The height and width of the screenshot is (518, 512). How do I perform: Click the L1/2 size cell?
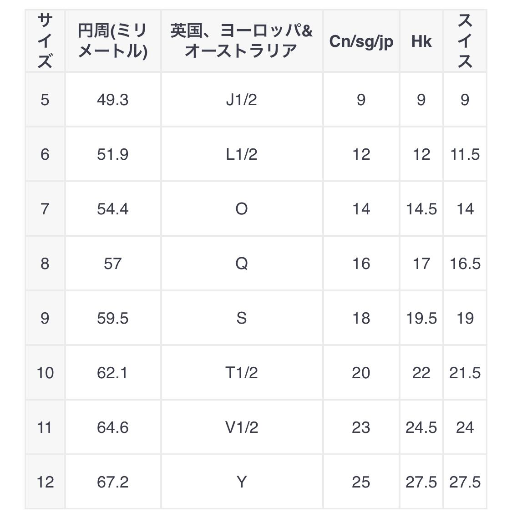coord(242,154)
